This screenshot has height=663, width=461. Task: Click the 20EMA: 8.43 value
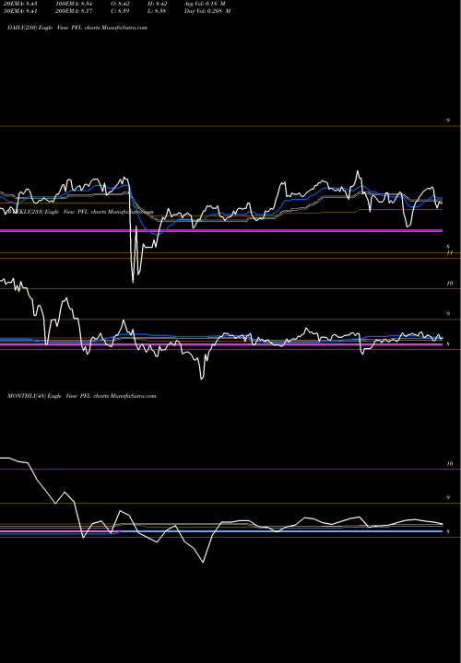click(20, 4)
